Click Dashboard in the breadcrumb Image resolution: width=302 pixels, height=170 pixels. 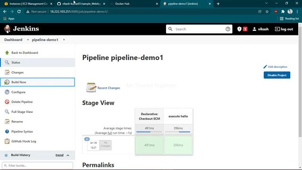tap(13, 40)
